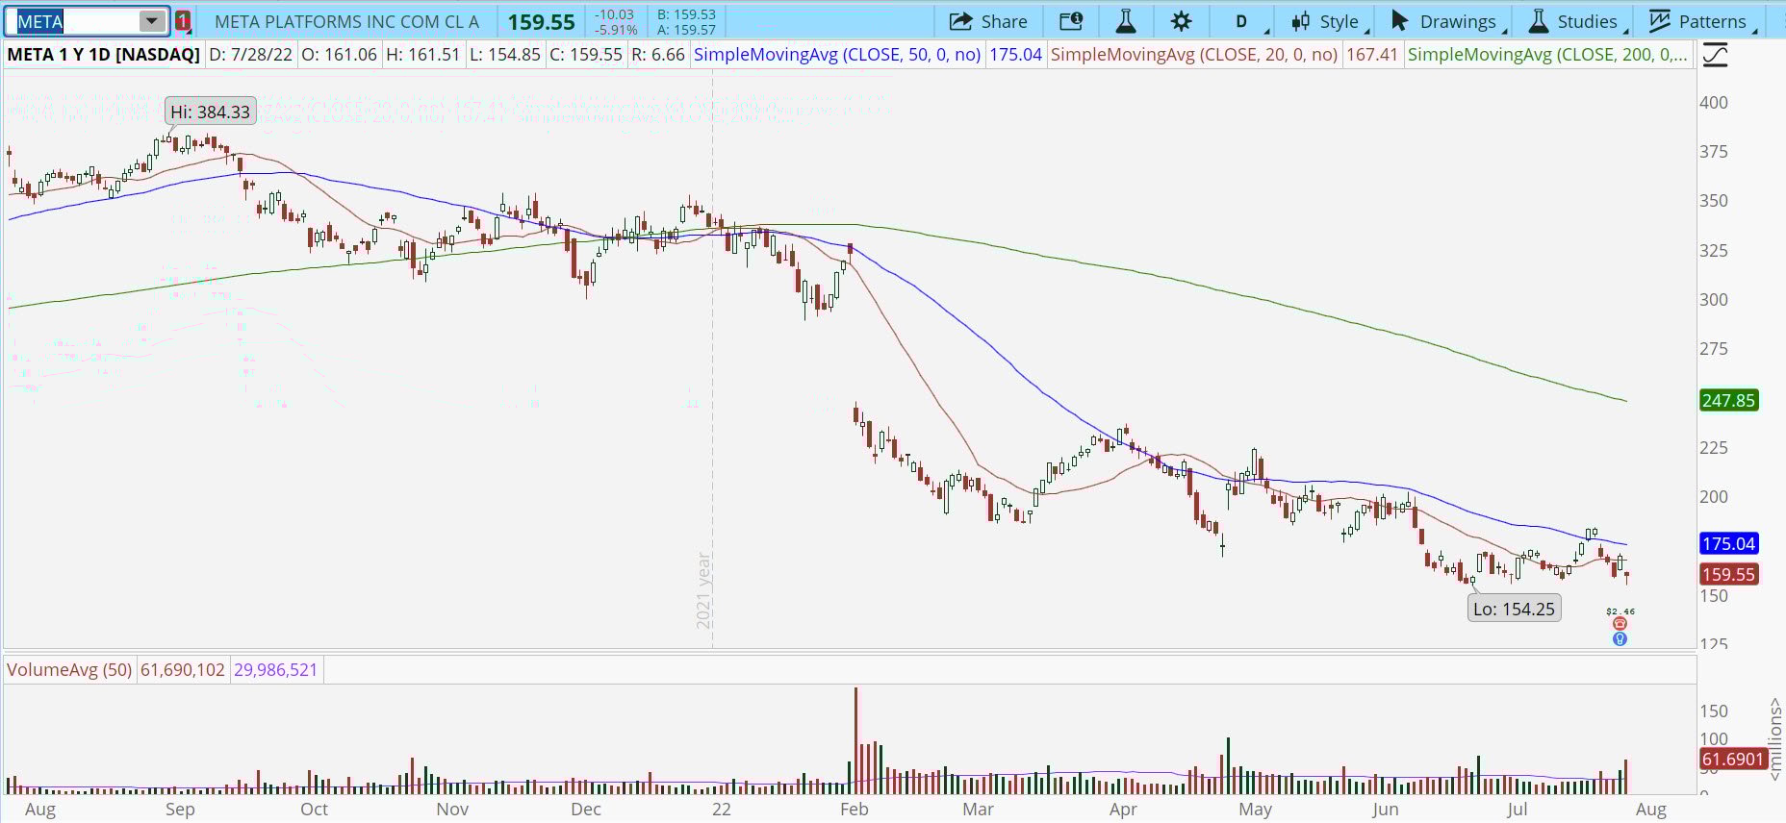
Task: Click the META PLATFORMS INC COM CL A description
Action: click(346, 21)
